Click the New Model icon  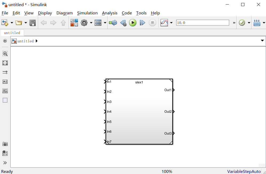[x=5, y=22]
